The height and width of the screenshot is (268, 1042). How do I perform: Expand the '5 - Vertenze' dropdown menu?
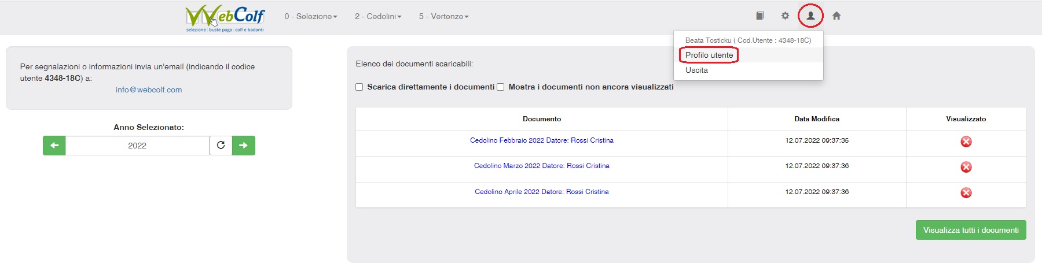click(x=443, y=17)
